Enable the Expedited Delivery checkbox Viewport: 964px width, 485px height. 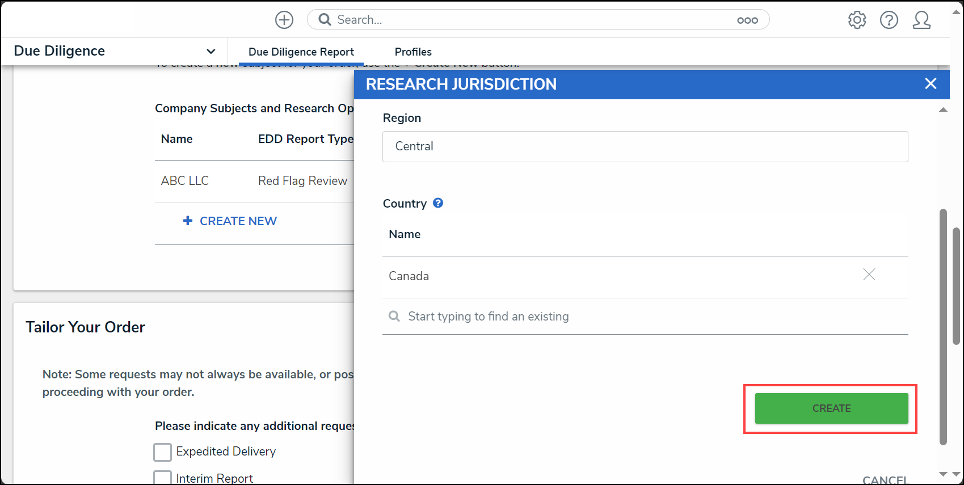point(163,452)
